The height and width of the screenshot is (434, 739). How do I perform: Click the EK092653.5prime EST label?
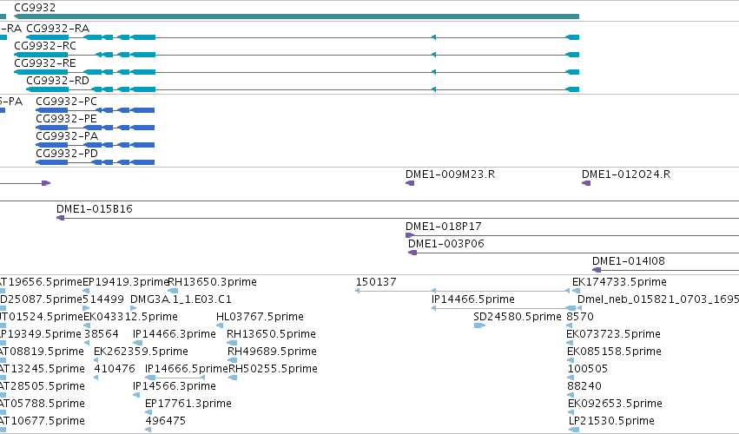pyautogui.click(x=615, y=404)
